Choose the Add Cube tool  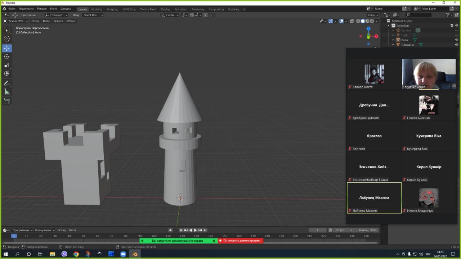[x=7, y=101]
